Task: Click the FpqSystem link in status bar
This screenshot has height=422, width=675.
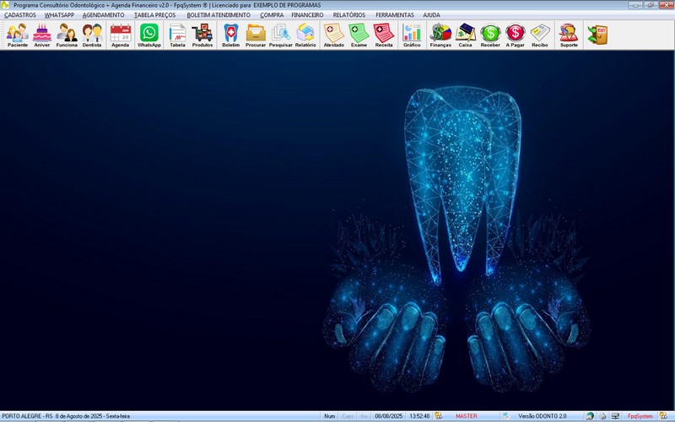Action: coord(640,416)
